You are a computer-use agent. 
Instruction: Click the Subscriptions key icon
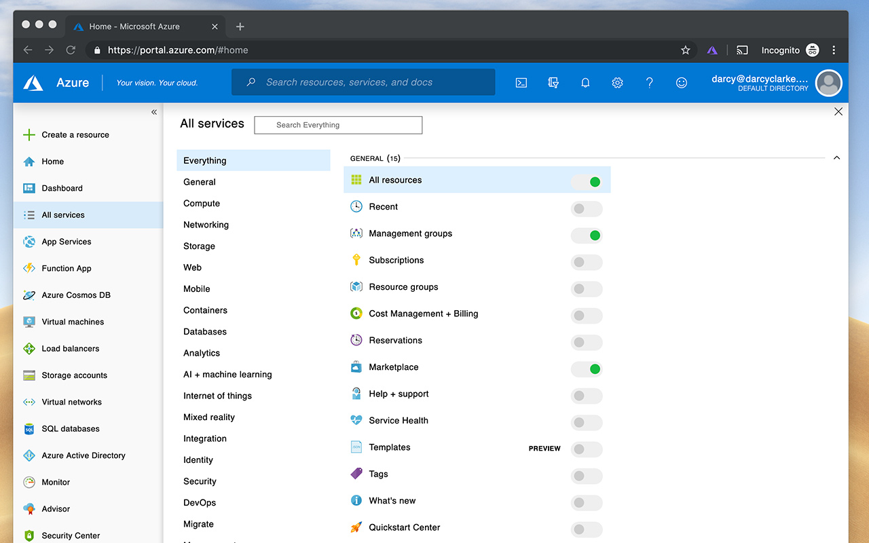coord(356,260)
